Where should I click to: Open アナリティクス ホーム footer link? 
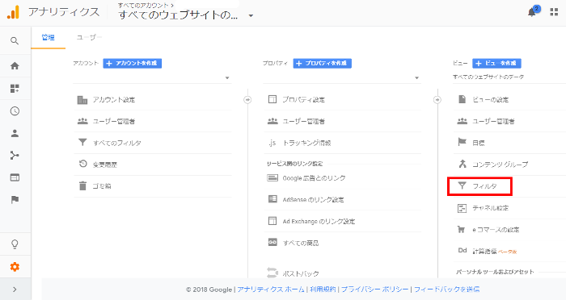pos(271,290)
